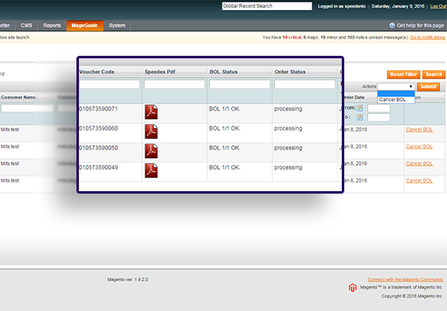
Task: Open PDF icon for voucher 010573590071
Action: (151, 112)
